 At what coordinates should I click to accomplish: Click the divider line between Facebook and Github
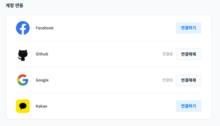109,41
